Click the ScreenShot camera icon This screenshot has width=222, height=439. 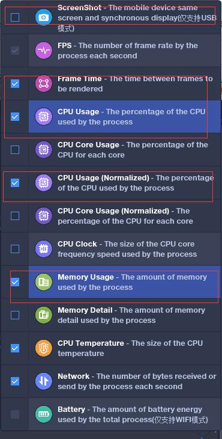[x=44, y=17]
